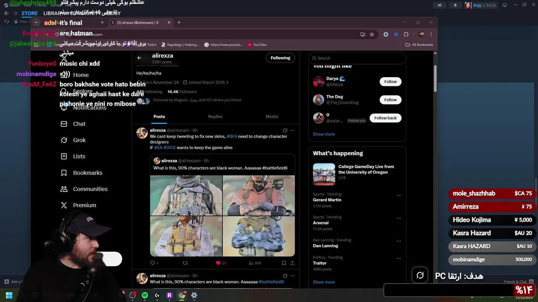Click Steam Big Picture monitor icon

tap(505, 5)
